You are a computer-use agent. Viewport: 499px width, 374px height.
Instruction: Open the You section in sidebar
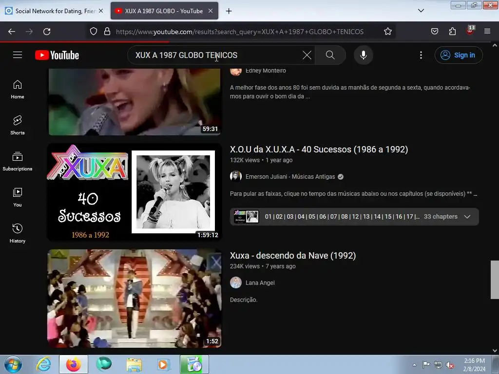pyautogui.click(x=18, y=197)
